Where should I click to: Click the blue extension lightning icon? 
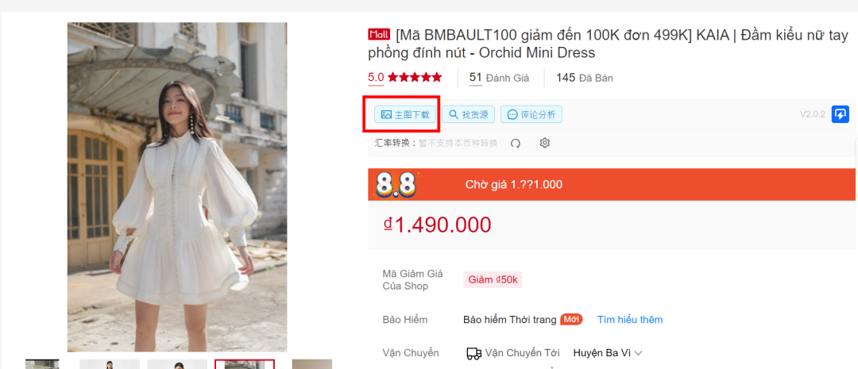pyautogui.click(x=840, y=114)
